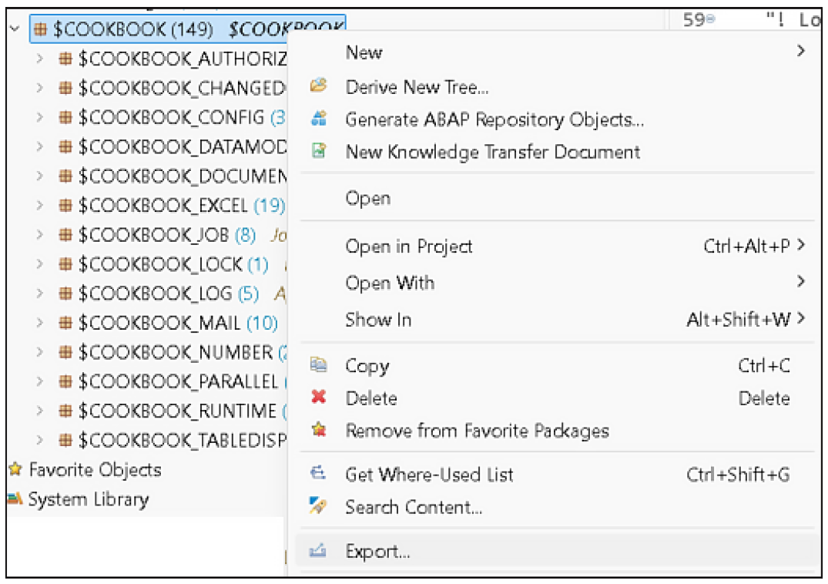Click the Derive New Tree icon
Viewport: 828px width, 584px height.
[318, 86]
